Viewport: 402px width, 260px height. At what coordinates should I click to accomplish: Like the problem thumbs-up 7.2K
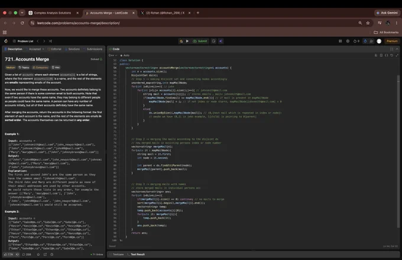(8, 254)
